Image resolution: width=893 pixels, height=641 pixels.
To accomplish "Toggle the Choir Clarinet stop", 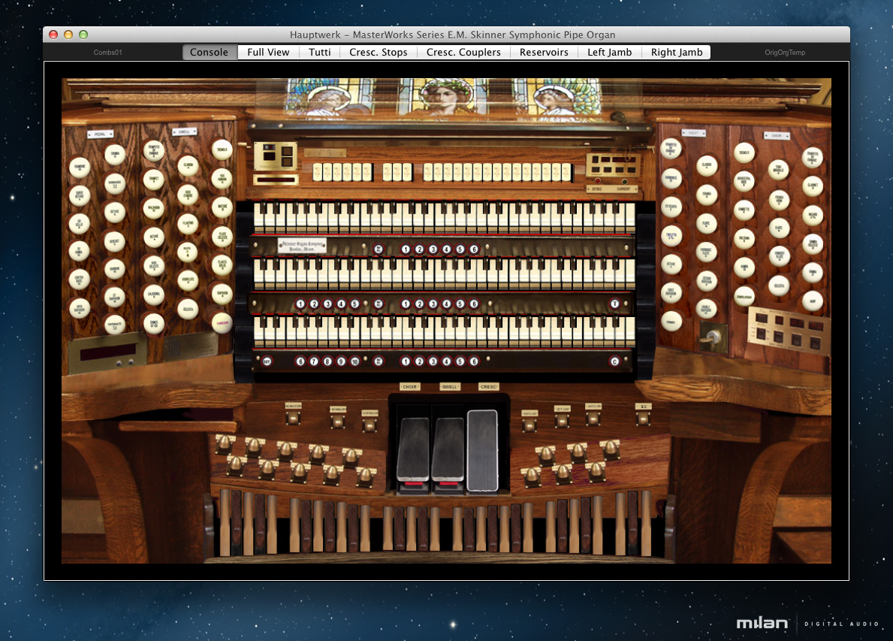I will (813, 186).
